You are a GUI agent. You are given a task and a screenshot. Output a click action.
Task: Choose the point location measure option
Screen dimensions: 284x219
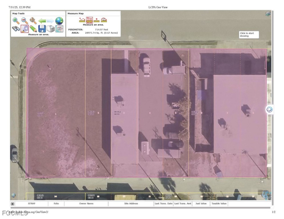pos(97,20)
